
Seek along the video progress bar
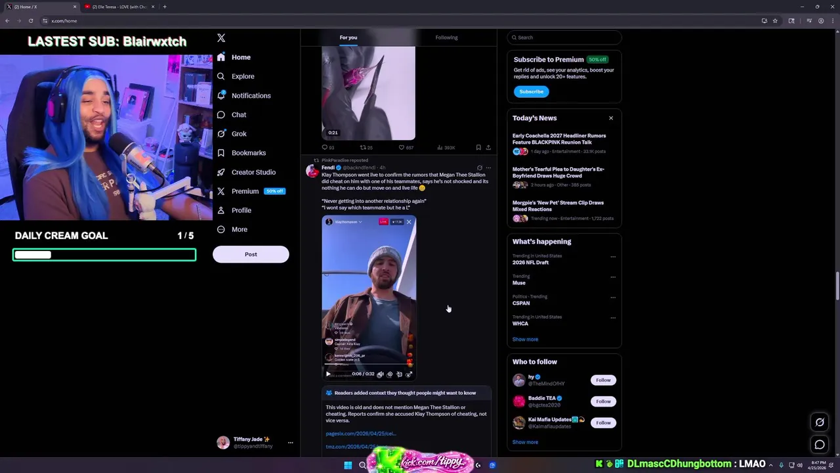tap(369, 365)
